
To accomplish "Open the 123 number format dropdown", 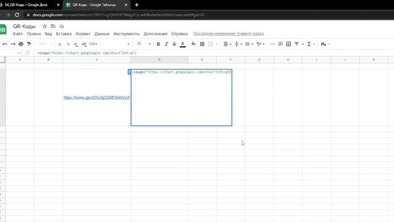I will pyautogui.click(x=93, y=44).
